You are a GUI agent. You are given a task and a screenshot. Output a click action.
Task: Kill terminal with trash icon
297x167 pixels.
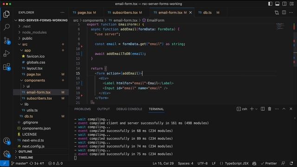point(270,109)
